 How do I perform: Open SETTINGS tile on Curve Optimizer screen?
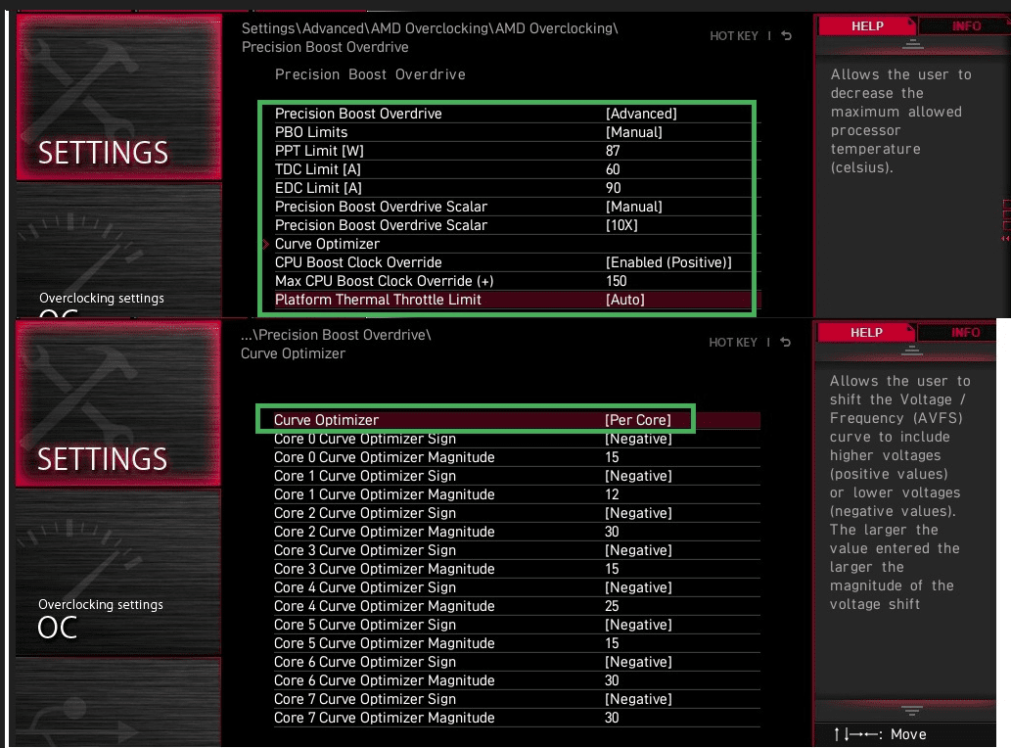pyautogui.click(x=118, y=403)
